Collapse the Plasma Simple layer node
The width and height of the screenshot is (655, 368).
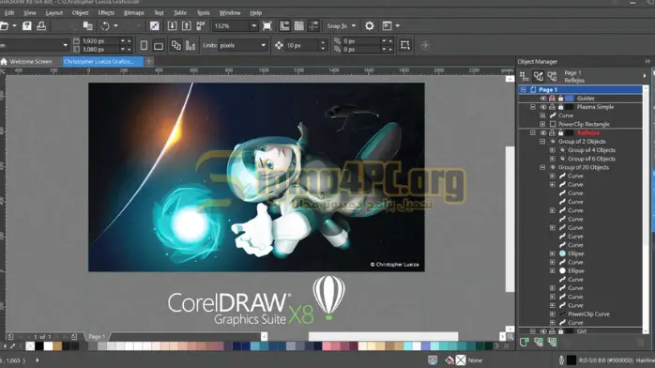533,107
